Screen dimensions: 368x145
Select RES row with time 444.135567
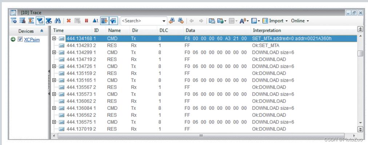tap(204, 87)
